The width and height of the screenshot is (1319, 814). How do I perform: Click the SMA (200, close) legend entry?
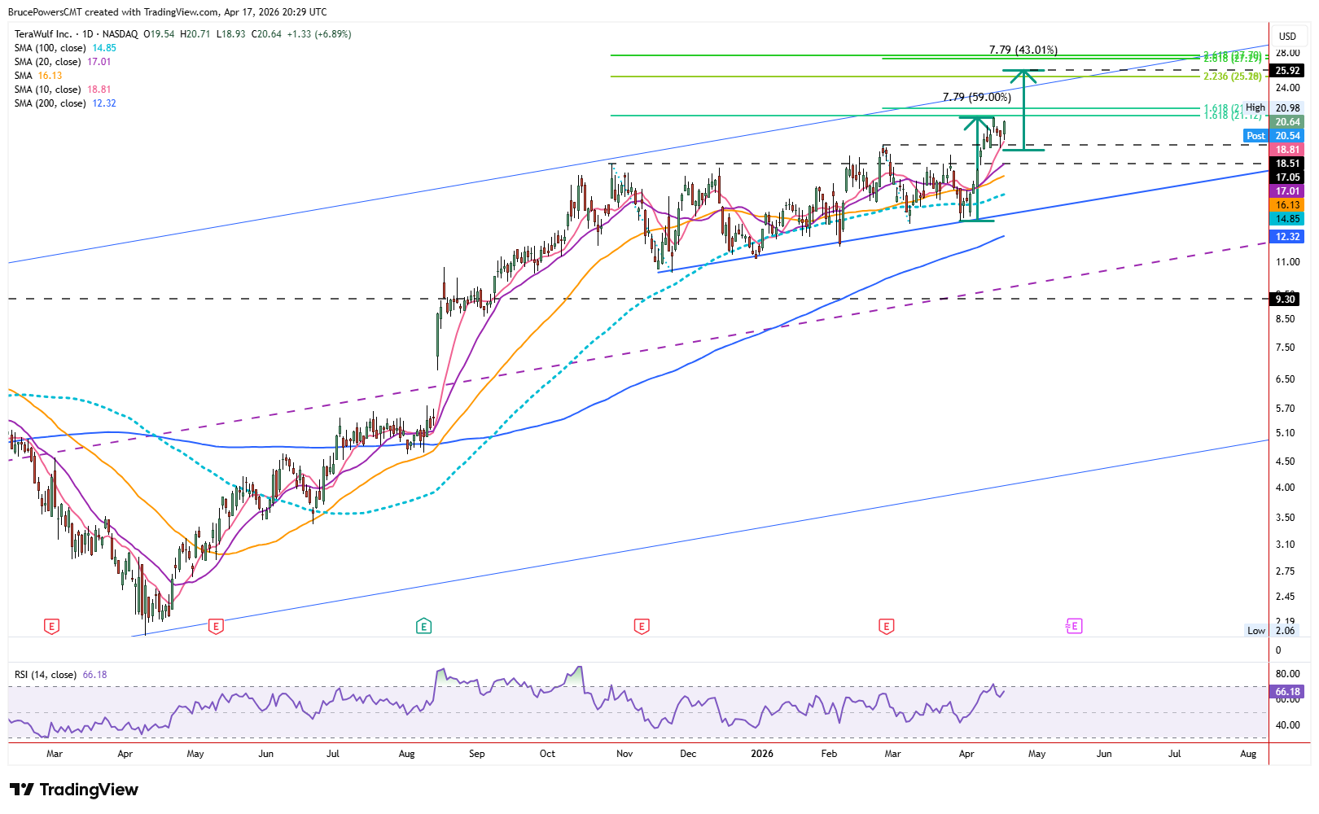point(65,103)
